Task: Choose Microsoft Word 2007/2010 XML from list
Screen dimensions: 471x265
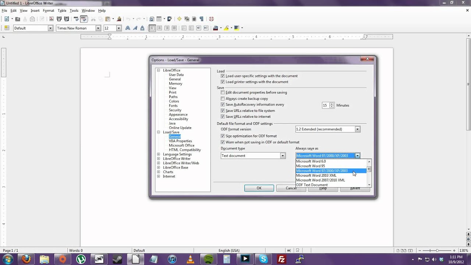Action: click(321, 180)
